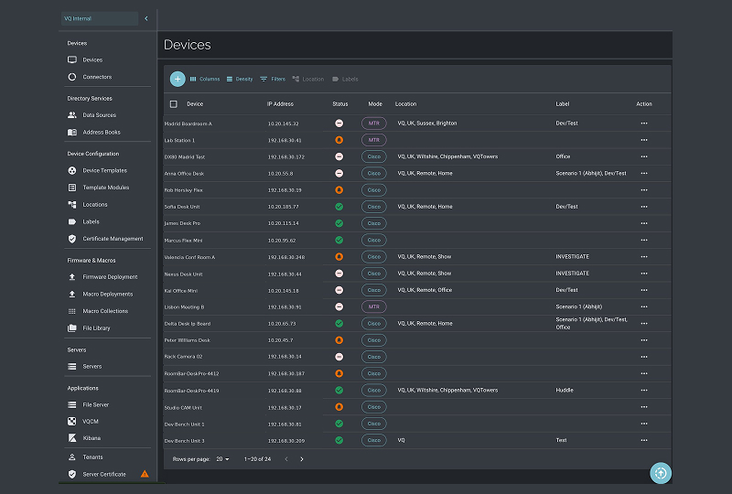Open the Connectors menu item
The height and width of the screenshot is (494, 732).
pyautogui.click(x=97, y=77)
